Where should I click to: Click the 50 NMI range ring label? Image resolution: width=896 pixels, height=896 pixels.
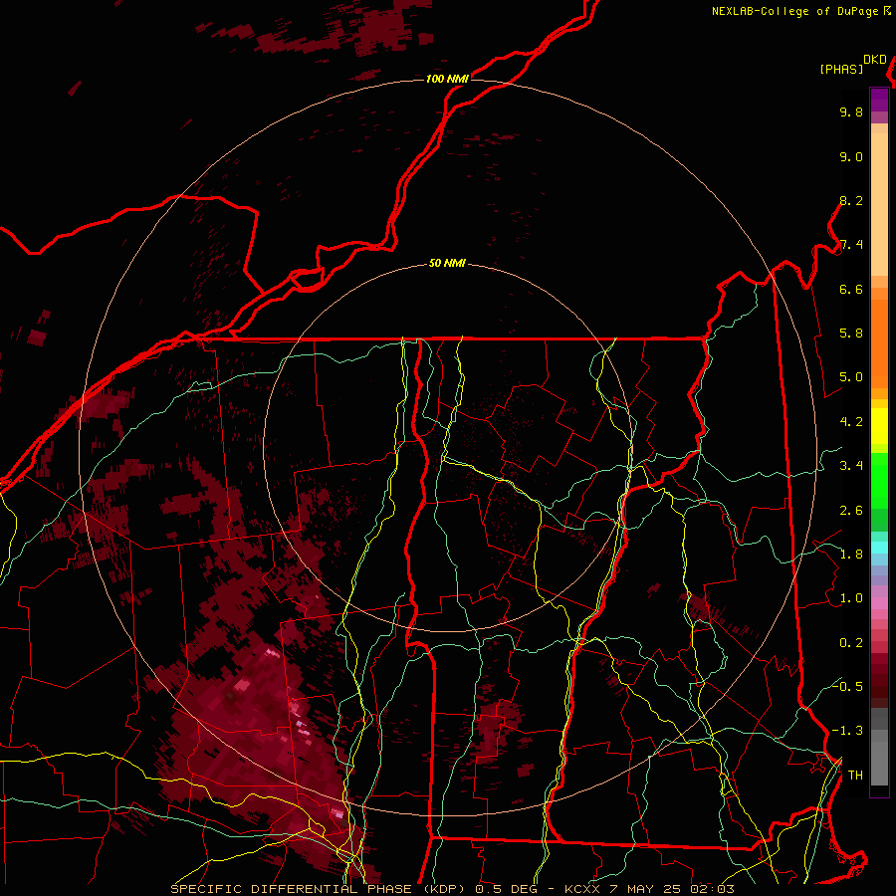[447, 264]
